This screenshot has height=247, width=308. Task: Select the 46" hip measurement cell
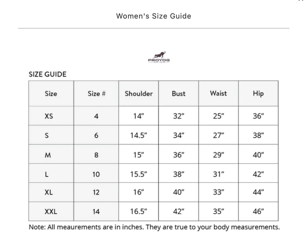(x=258, y=211)
